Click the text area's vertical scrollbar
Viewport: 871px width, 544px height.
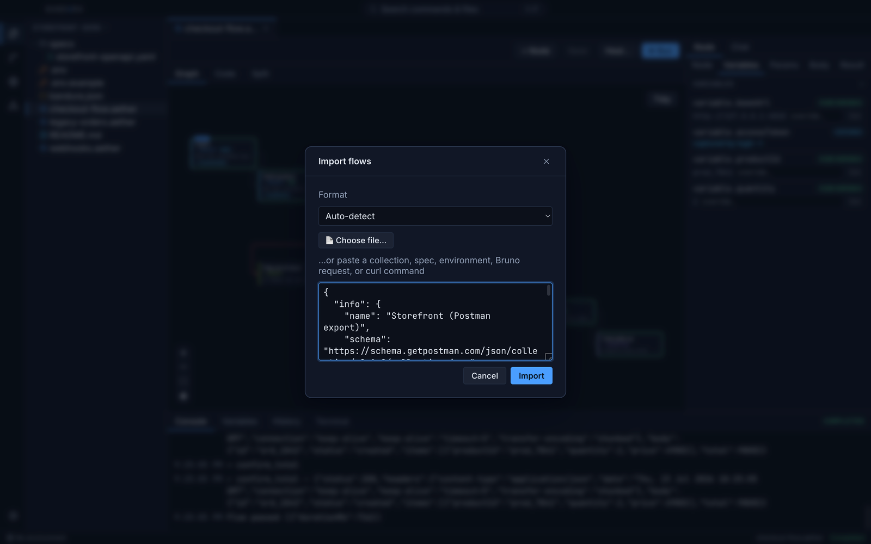548,291
